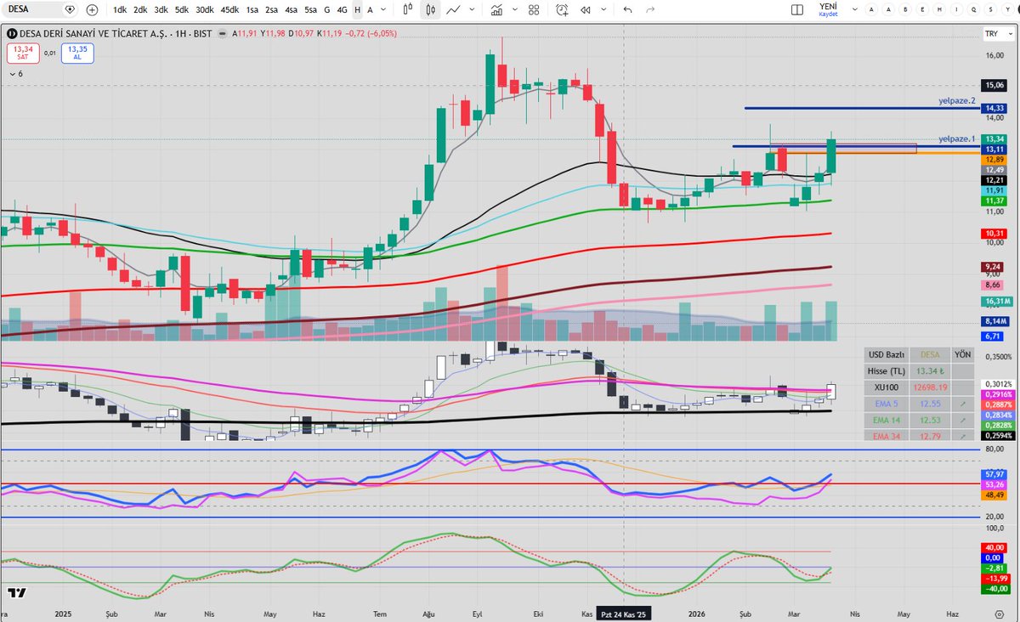This screenshot has width=1020, height=622.
Task: Switch to the 5dk timeframe
Action: [x=182, y=9]
